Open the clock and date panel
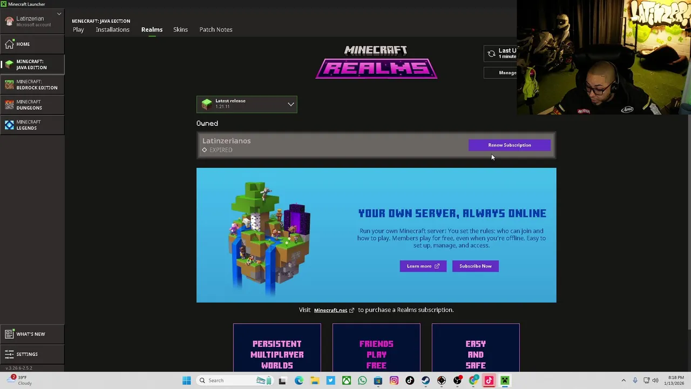The image size is (691, 389). [675, 380]
